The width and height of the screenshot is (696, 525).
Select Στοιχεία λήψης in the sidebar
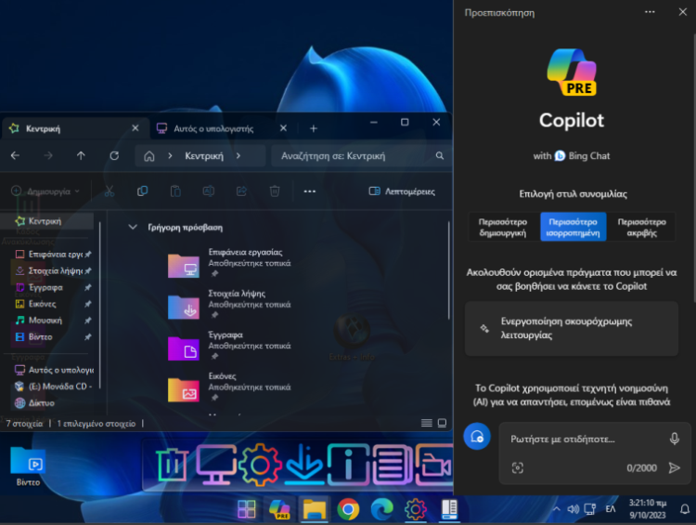53,270
